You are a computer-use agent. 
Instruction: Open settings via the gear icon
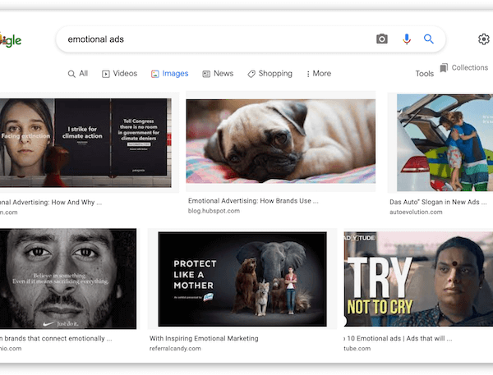click(x=483, y=39)
